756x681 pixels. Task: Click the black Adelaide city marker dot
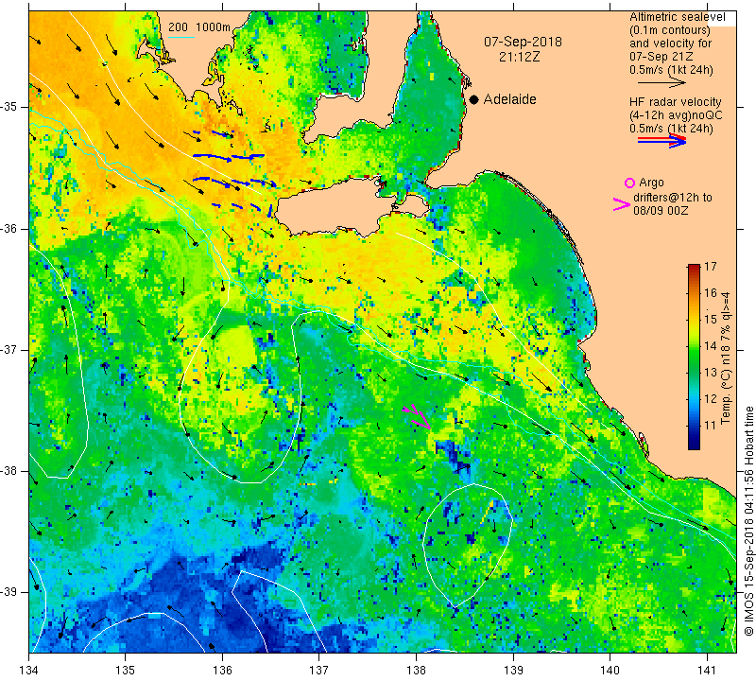(x=474, y=99)
